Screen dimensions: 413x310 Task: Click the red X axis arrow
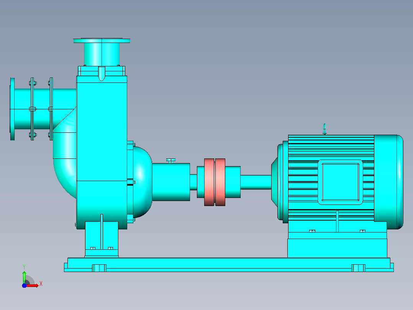[33, 285]
